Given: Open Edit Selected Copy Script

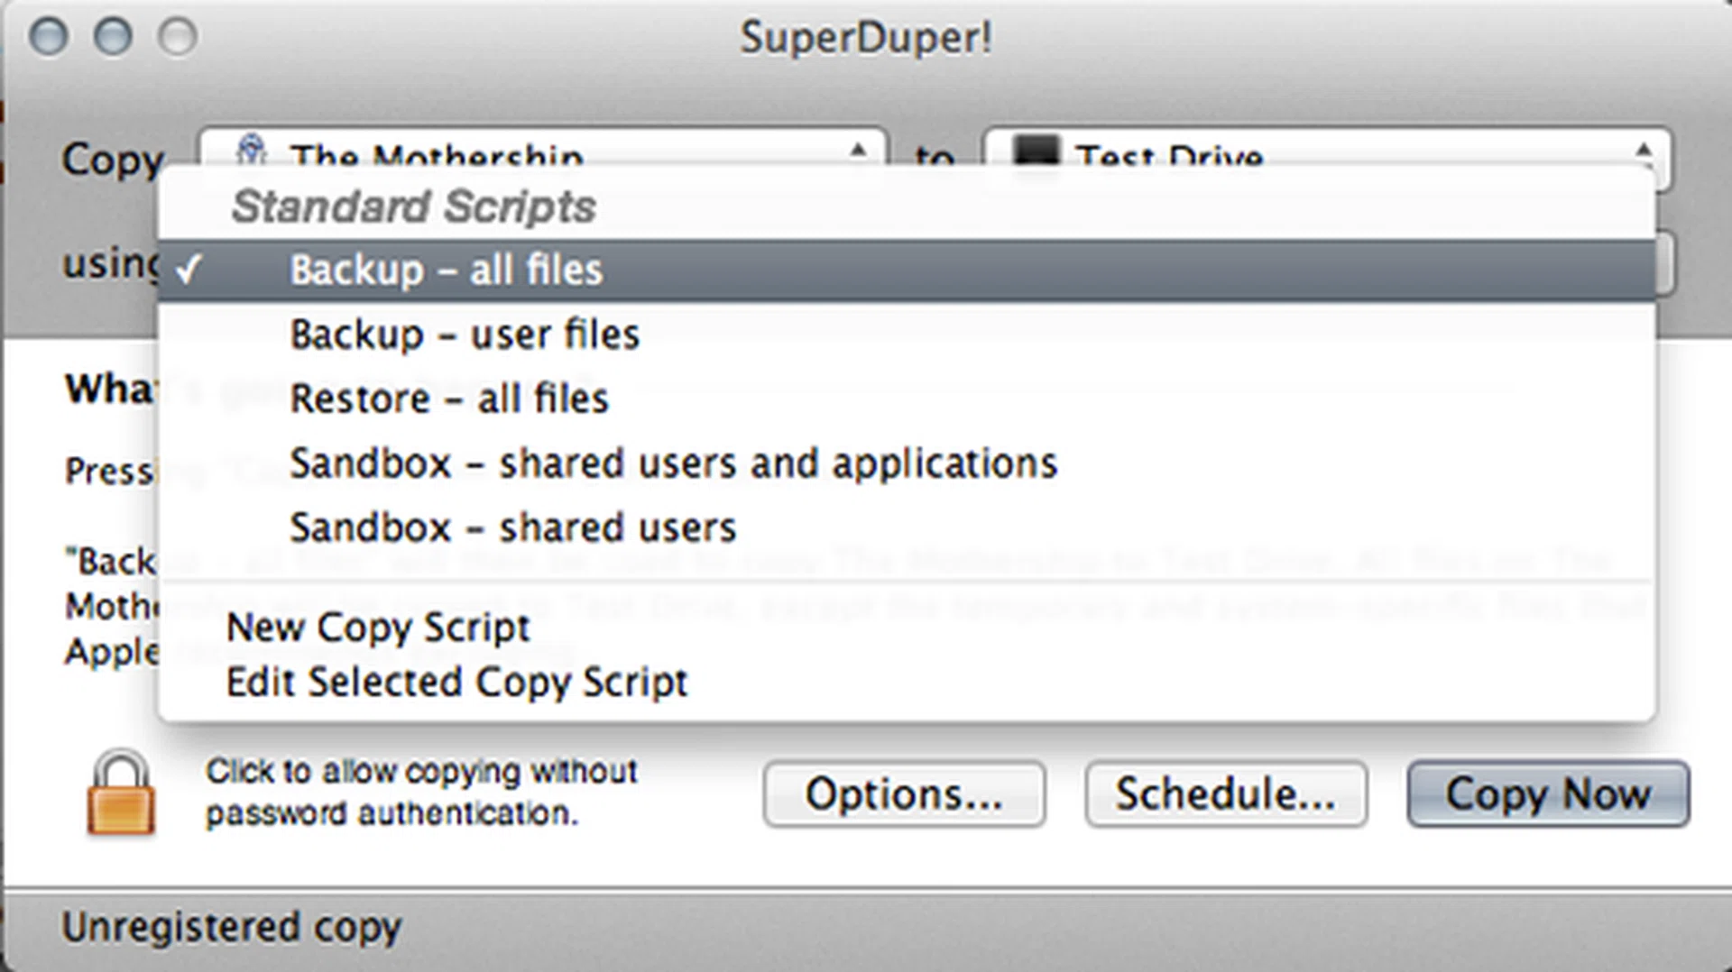Looking at the screenshot, I should [x=456, y=683].
